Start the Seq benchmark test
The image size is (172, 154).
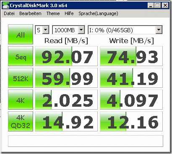[21, 56]
